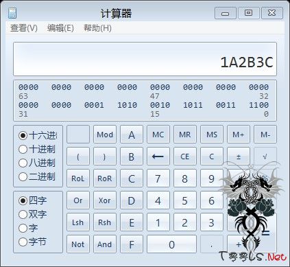Viewport: 290px width, 267px height.
Task: Click the 1100 bit group
Action: coord(258,105)
